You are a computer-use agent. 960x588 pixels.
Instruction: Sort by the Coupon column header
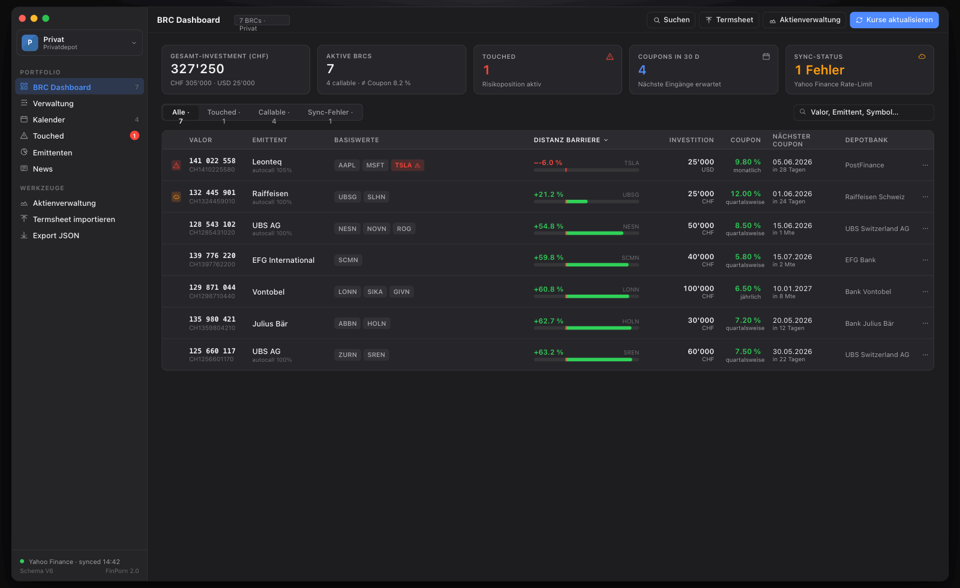pos(745,140)
